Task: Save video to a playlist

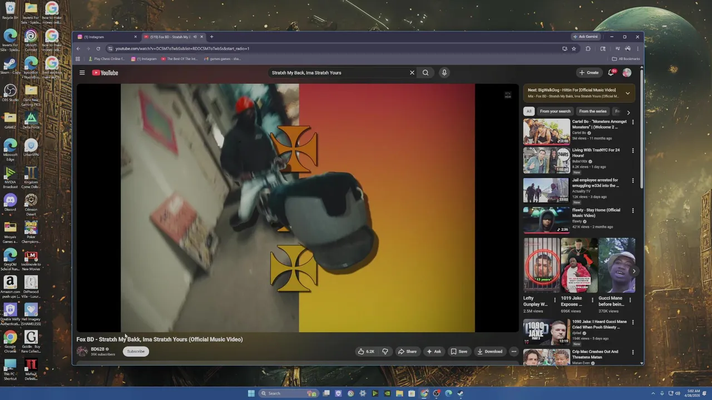Action: (459, 351)
